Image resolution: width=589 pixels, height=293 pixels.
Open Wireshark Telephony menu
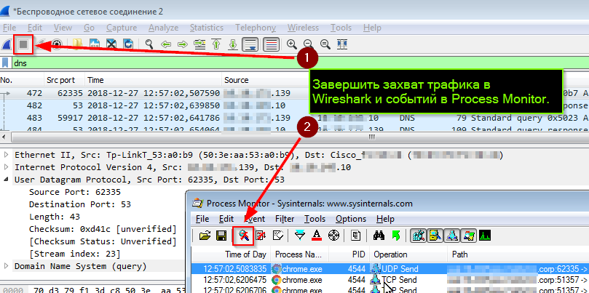tap(256, 28)
